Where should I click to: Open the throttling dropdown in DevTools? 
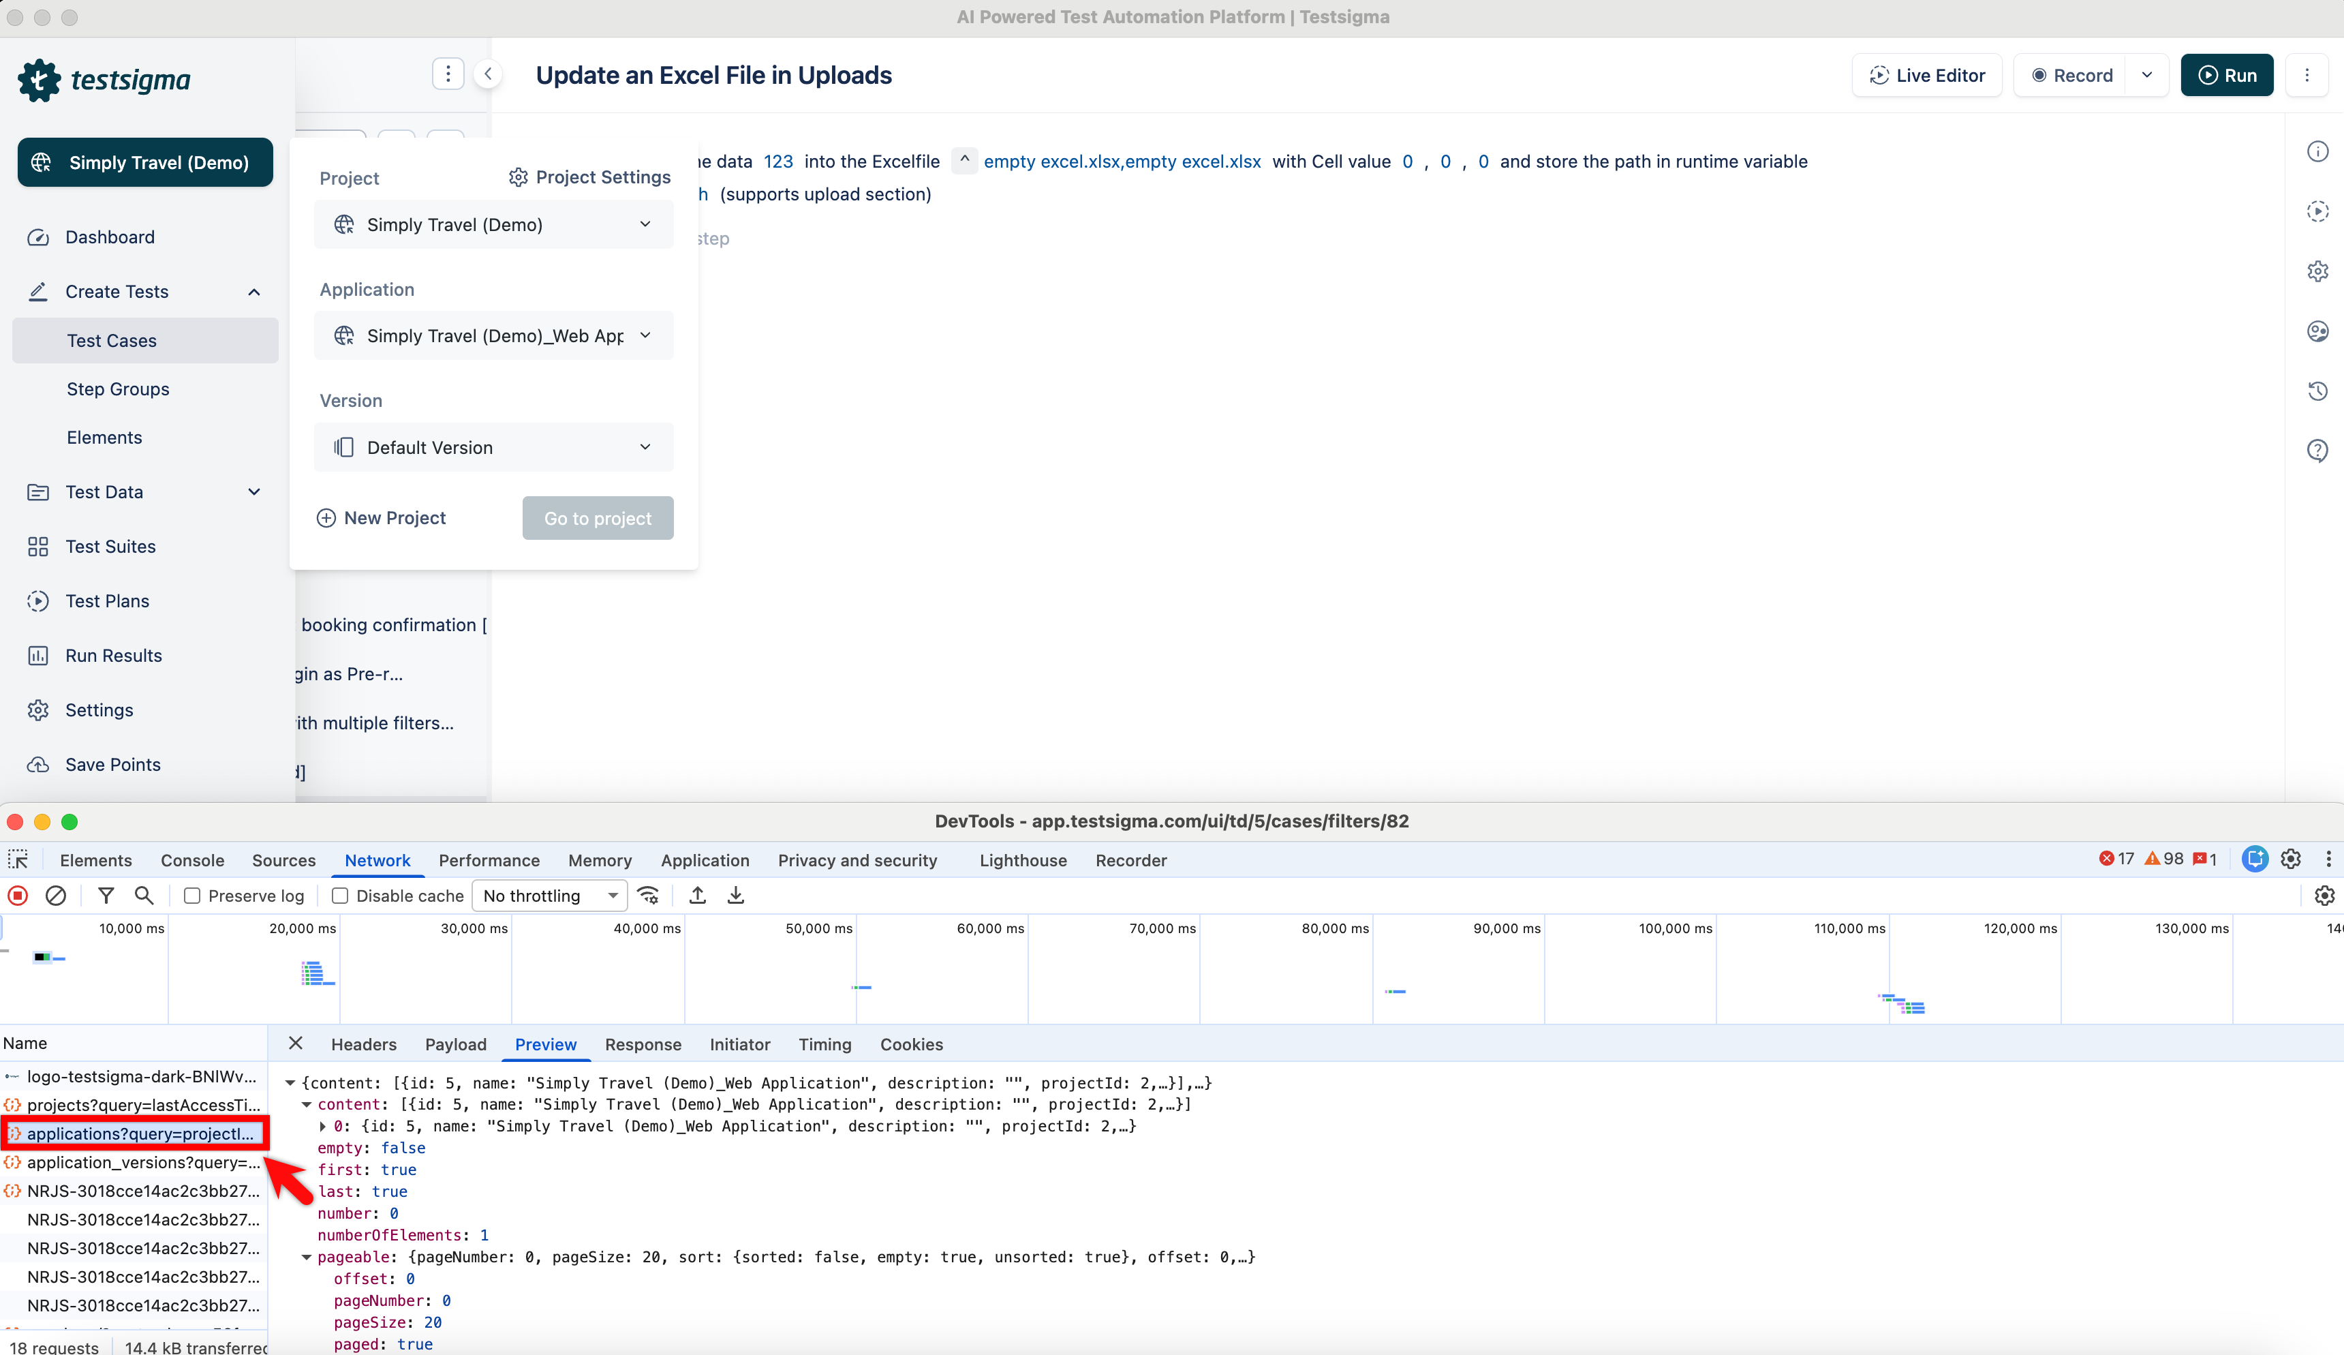click(549, 896)
